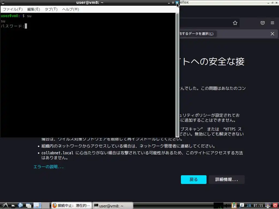Open the タブ(T) menu in terminal
This screenshot has height=209, width=279.
click(x=51, y=9)
